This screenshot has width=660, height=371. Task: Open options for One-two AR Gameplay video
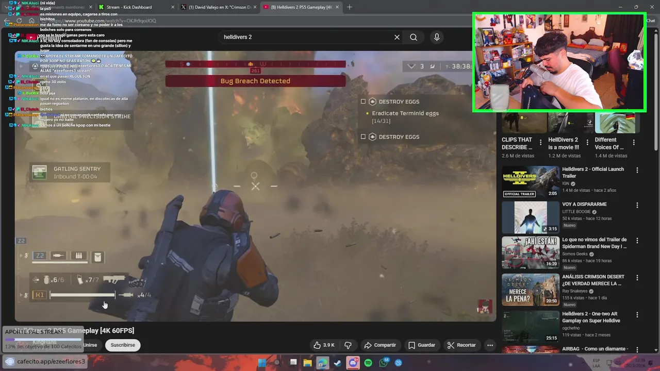637,315
